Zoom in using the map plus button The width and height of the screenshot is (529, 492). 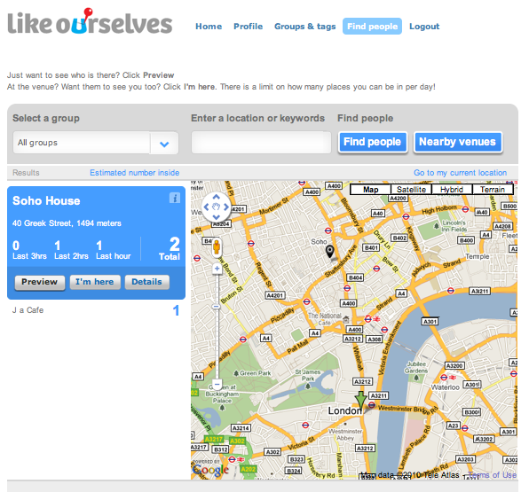(217, 269)
